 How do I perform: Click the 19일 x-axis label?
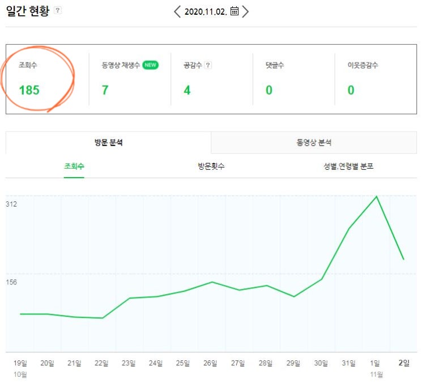(x=20, y=363)
